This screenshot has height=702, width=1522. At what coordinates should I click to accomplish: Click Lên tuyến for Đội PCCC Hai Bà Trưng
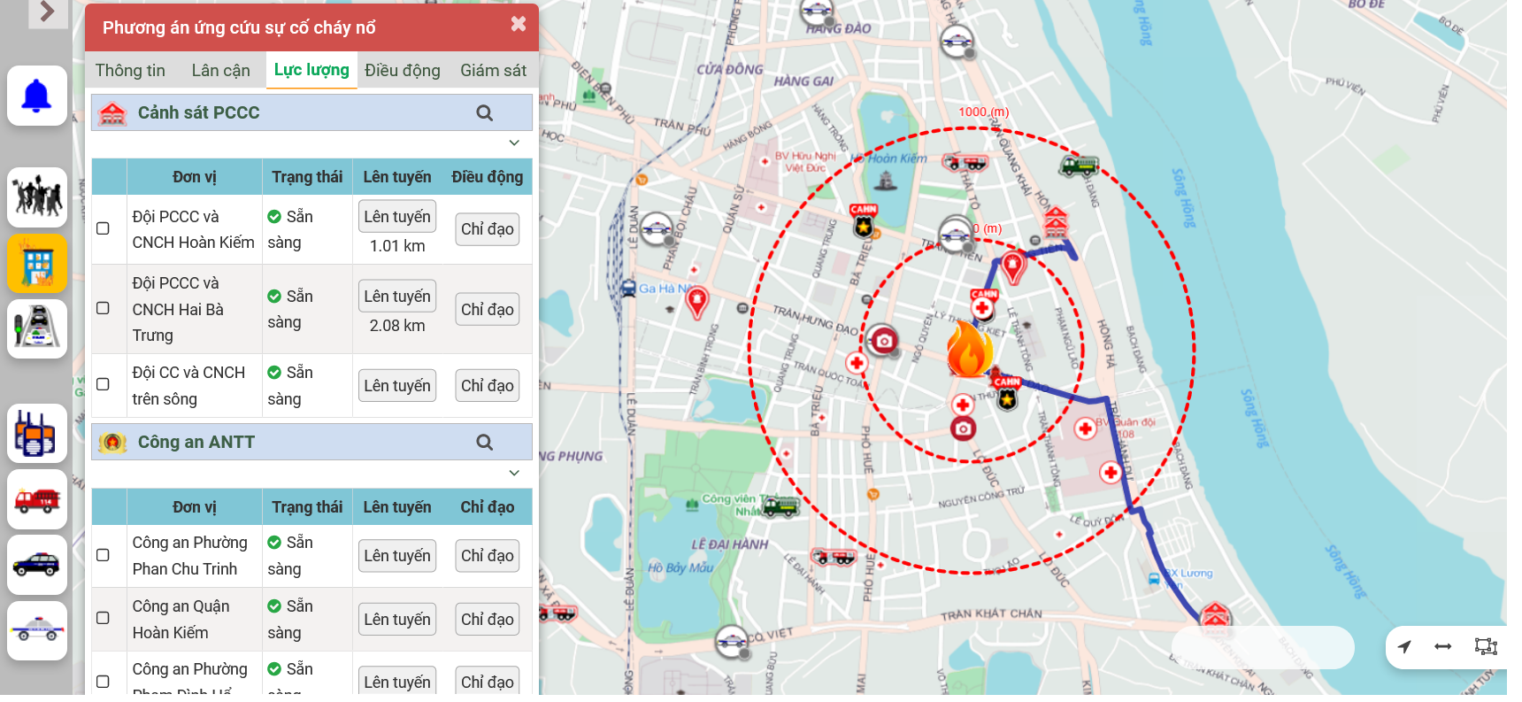tap(397, 297)
